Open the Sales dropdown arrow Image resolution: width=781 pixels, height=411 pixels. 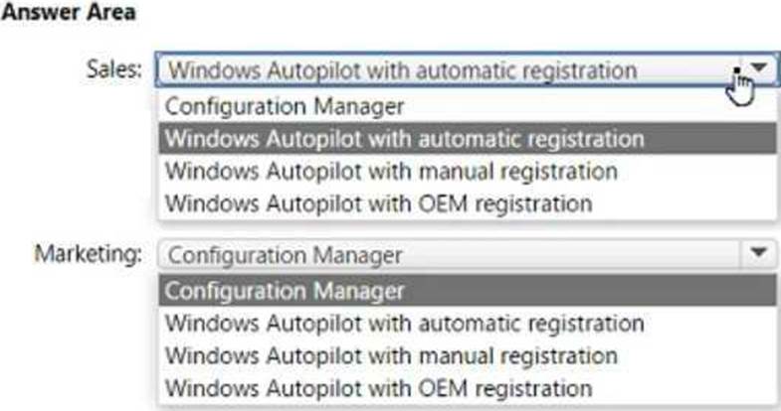point(759,68)
